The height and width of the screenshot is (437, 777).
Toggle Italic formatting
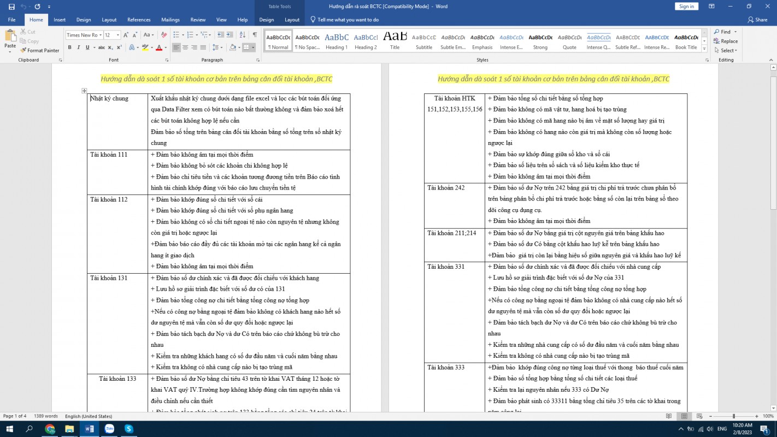(x=79, y=48)
